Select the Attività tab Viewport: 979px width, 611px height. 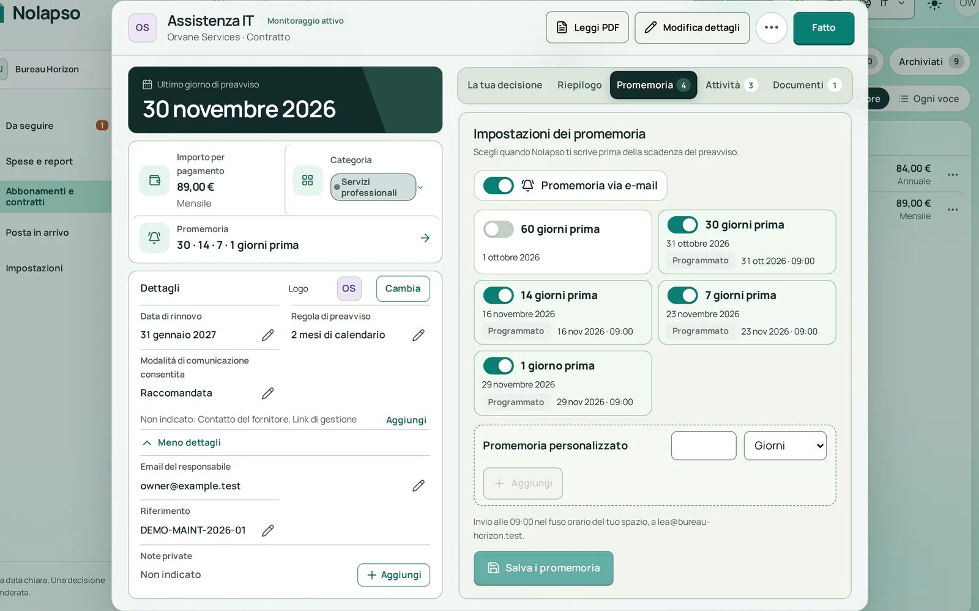731,85
